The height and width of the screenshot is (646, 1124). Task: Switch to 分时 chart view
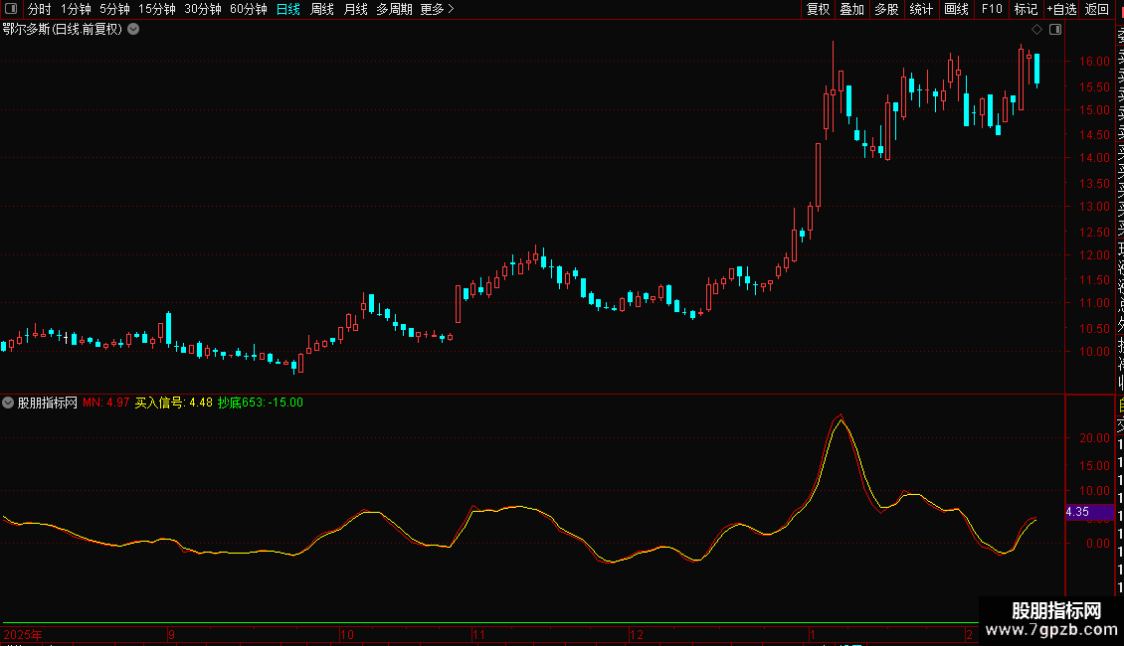click(x=40, y=9)
